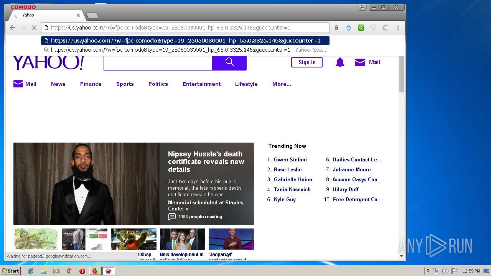This screenshot has height=276, width=491.
Task: Click the user profile icon in title bar
Action: [x=362, y=7]
